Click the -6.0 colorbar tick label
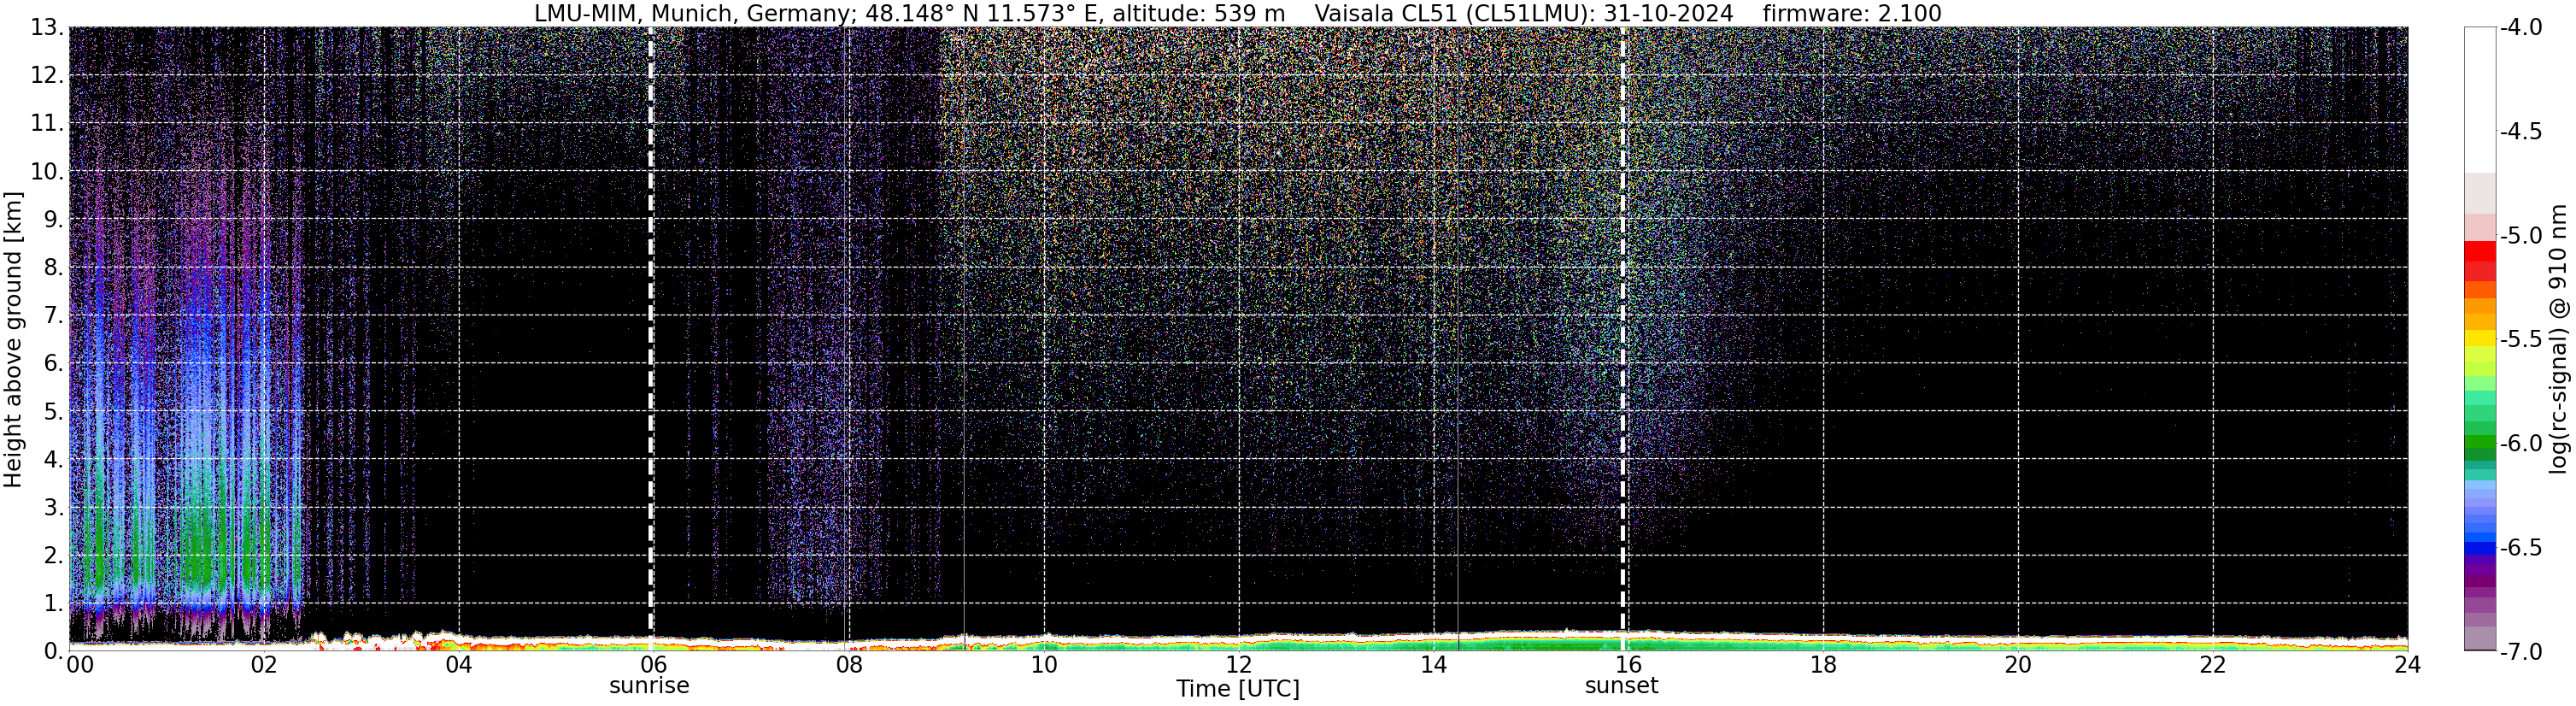The width and height of the screenshot is (2576, 706). tap(2521, 443)
